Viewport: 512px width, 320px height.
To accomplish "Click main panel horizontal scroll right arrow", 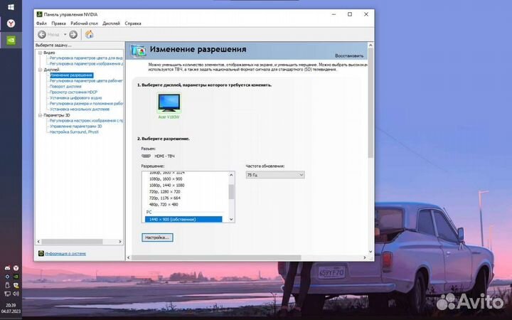I will (x=365, y=257).
